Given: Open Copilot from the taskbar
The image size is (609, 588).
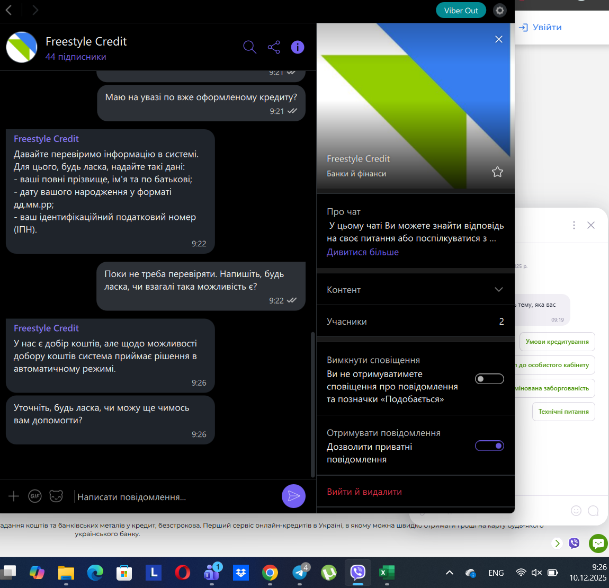Looking at the screenshot, I should 37,573.
